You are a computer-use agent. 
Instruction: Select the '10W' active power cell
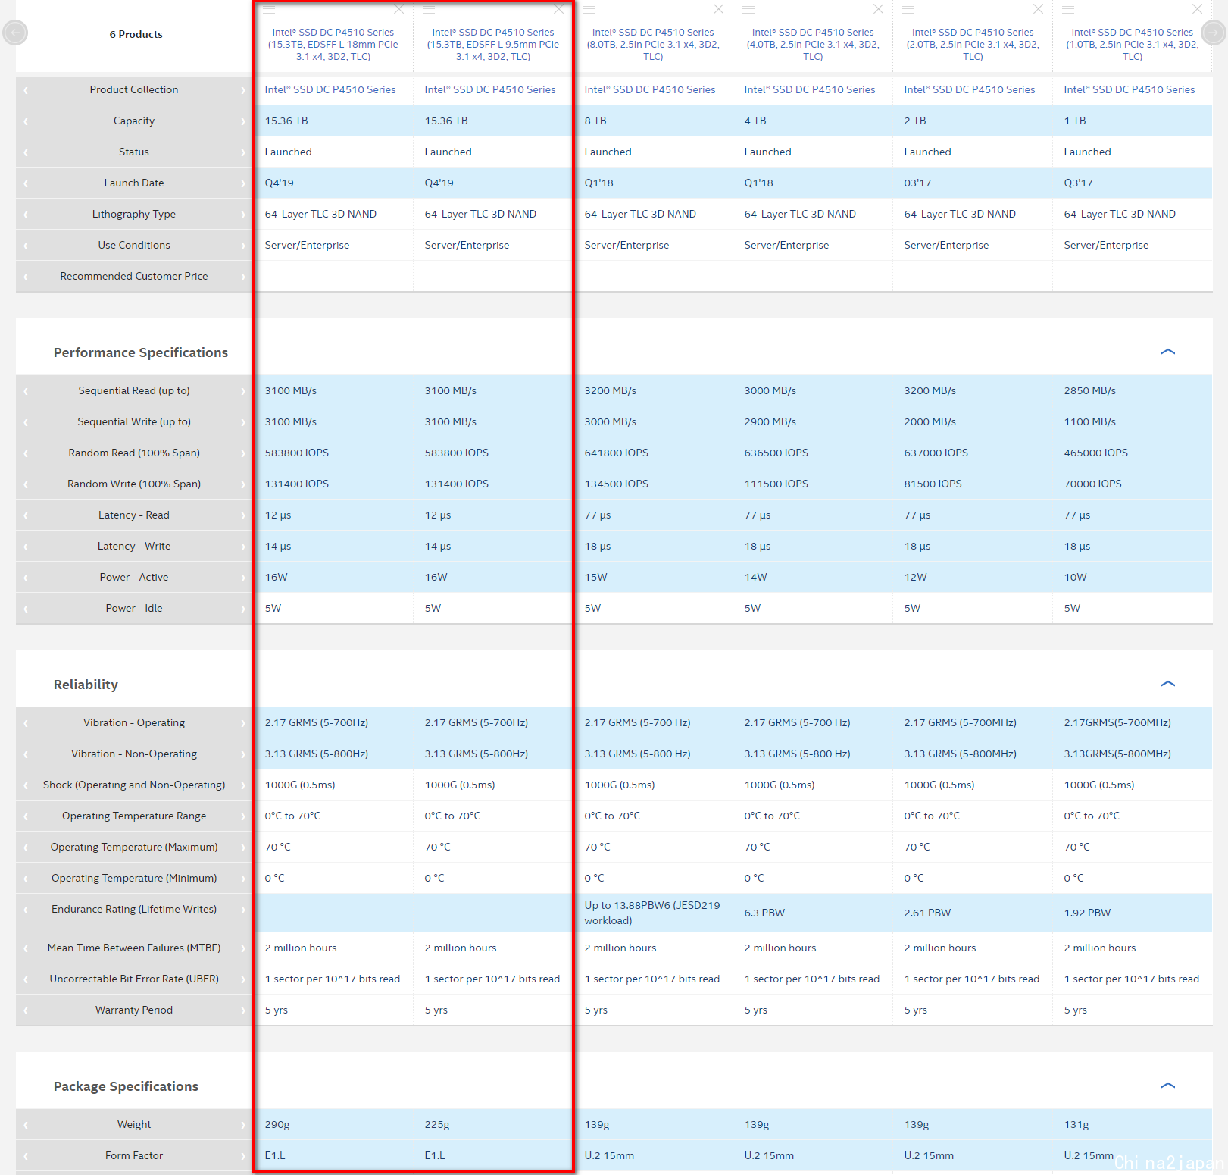(x=1133, y=577)
